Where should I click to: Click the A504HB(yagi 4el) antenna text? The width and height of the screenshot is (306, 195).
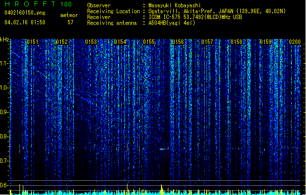coord(172,23)
